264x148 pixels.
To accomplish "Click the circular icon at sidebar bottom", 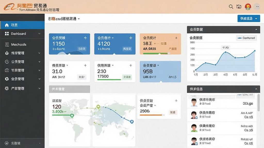I will [x=6, y=143].
